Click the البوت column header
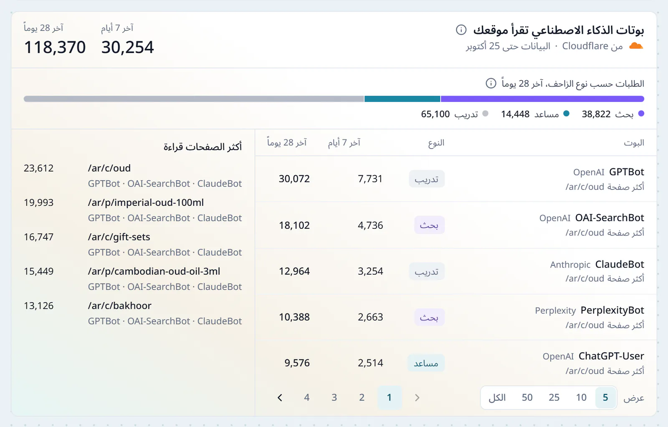This screenshot has width=668, height=427. [x=634, y=143]
